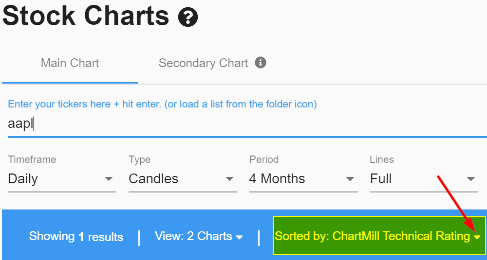Select the 4 Months value in Period
Image resolution: width=487 pixels, height=260 pixels.
coord(277,179)
